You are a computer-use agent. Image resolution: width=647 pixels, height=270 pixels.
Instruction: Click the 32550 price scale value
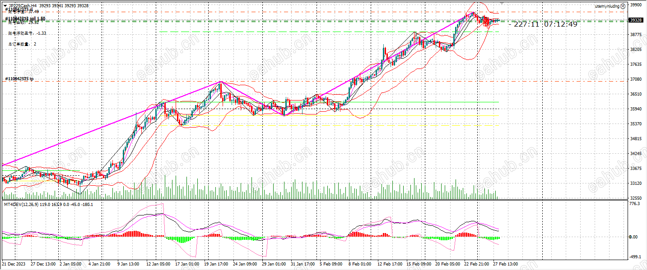coord(636,198)
